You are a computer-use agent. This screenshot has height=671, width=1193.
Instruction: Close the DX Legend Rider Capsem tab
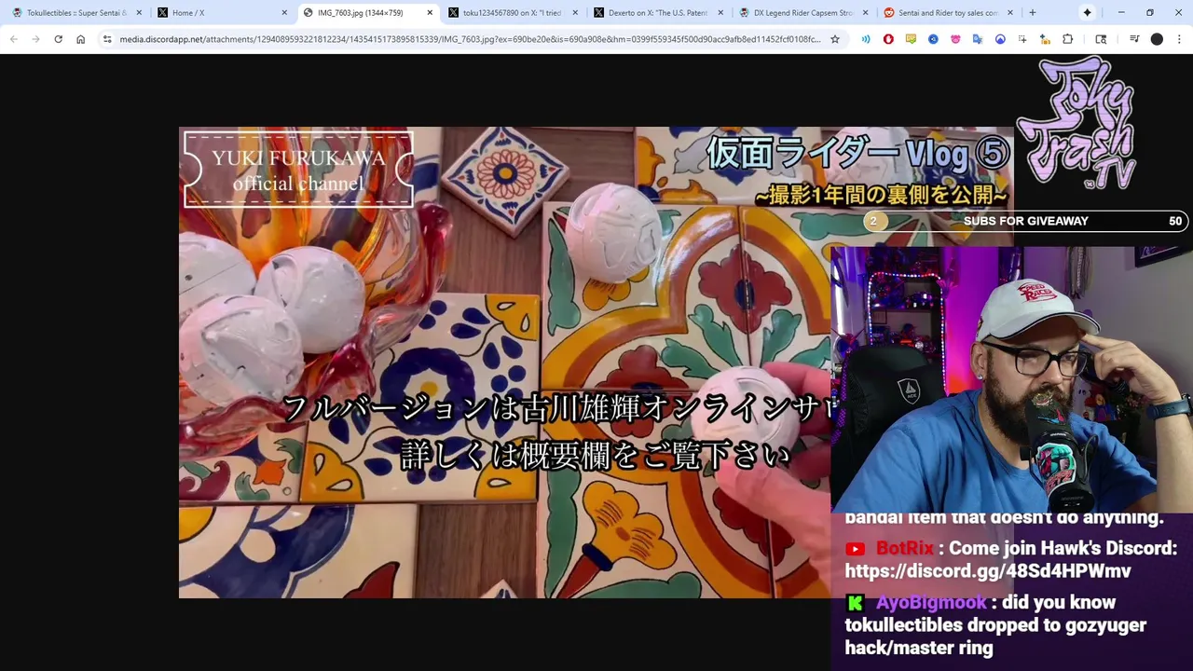point(866,13)
